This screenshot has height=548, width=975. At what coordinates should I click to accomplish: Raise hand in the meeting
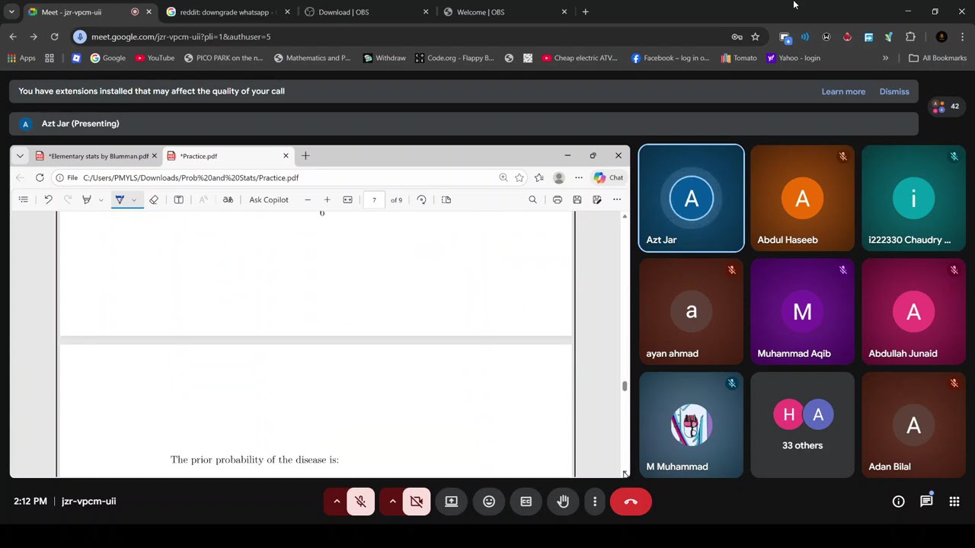pos(563,502)
